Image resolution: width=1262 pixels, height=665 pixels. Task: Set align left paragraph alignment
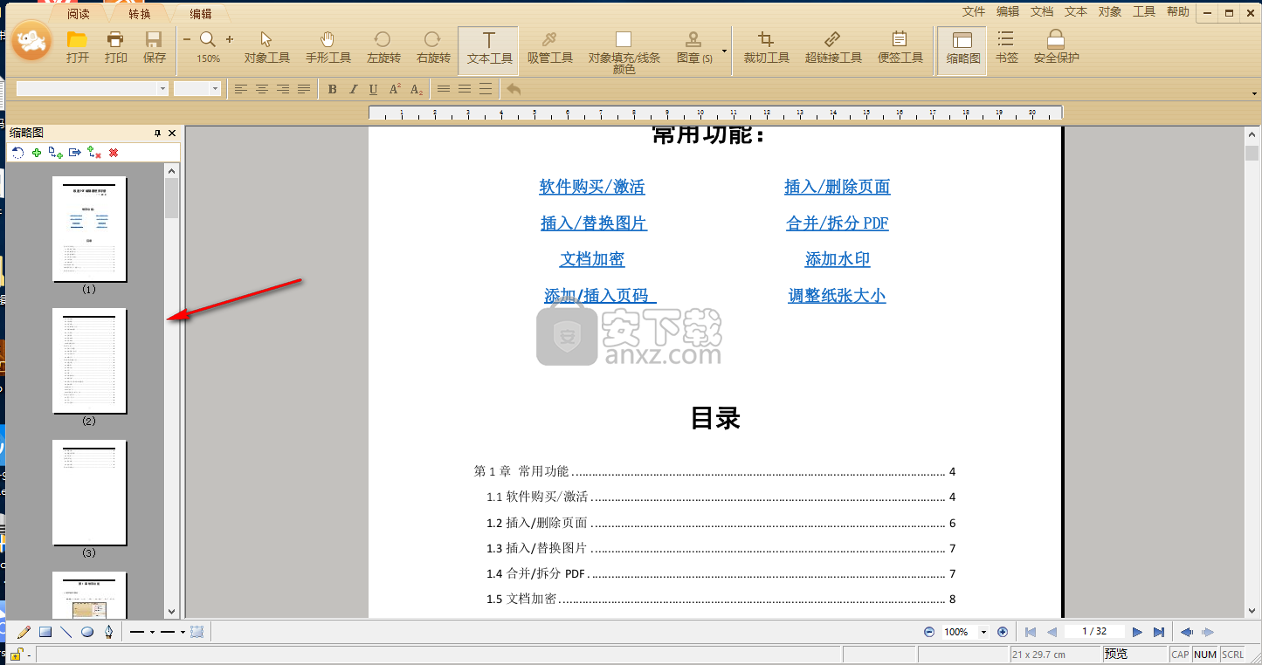click(240, 89)
